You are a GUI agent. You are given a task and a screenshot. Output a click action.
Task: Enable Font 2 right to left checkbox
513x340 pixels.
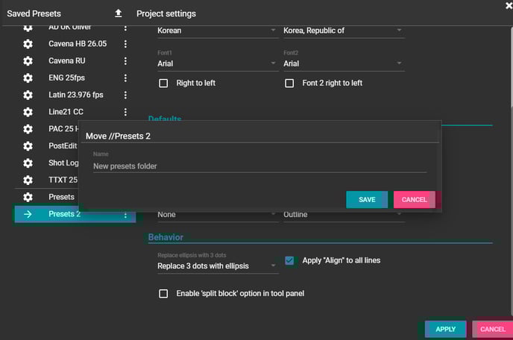[x=289, y=83]
